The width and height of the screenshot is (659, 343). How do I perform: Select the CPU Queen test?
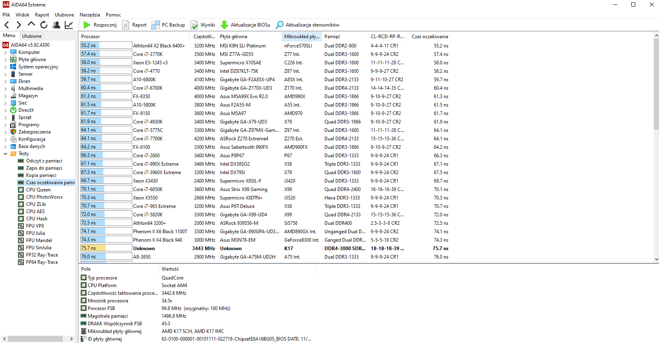38,190
